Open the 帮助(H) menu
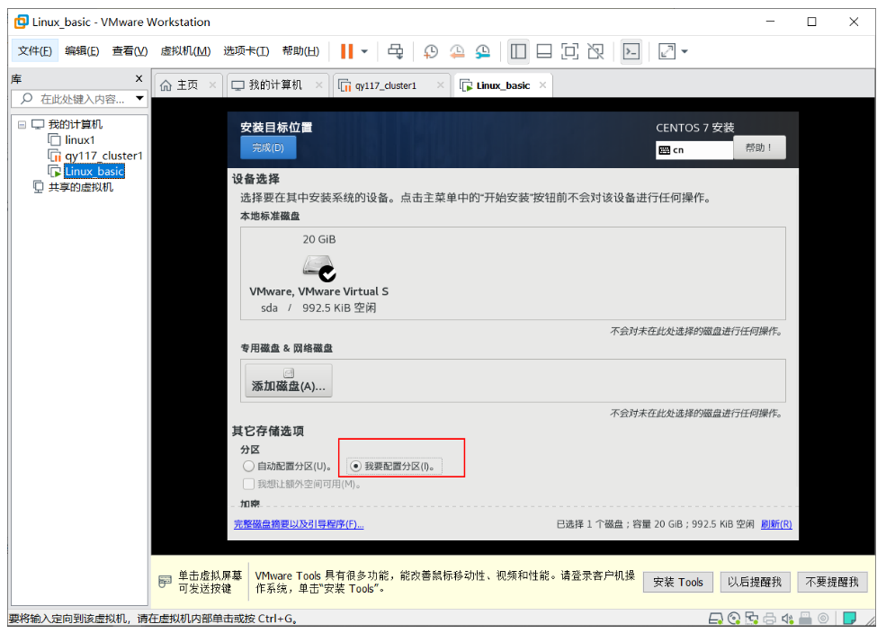The height and width of the screenshot is (633, 886). (x=300, y=51)
